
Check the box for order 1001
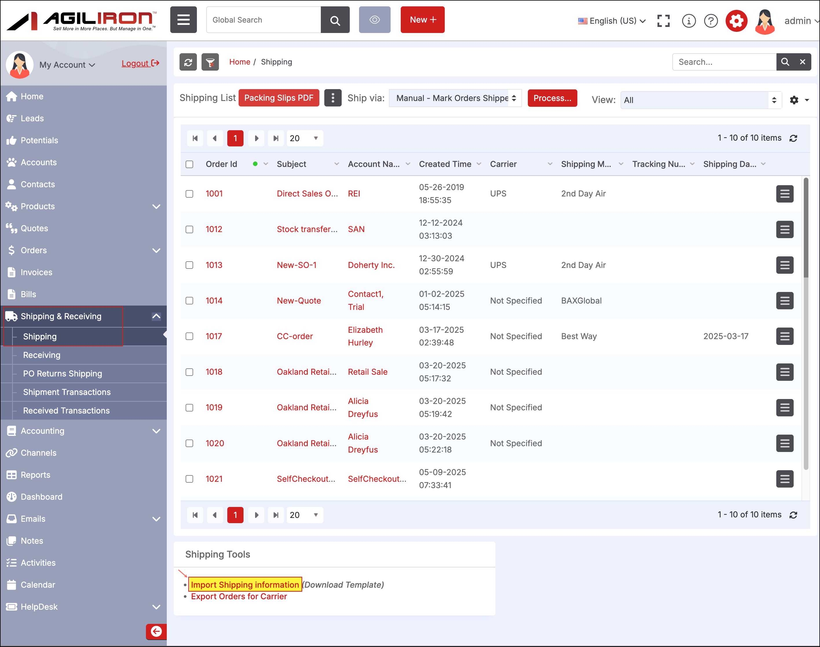[x=189, y=194]
